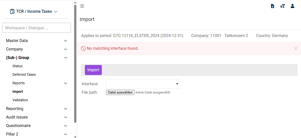Click the TCR clipboard icon

point(12,11)
